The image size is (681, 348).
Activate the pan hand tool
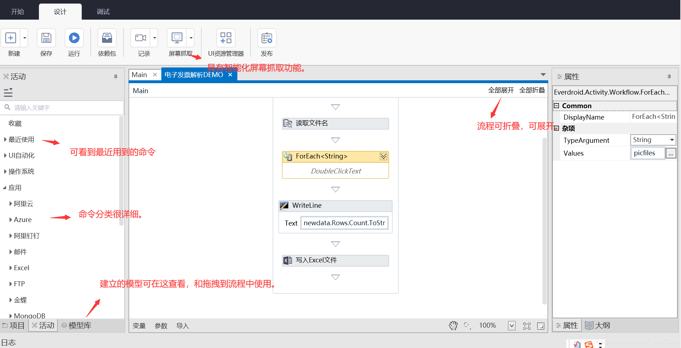[x=453, y=326]
